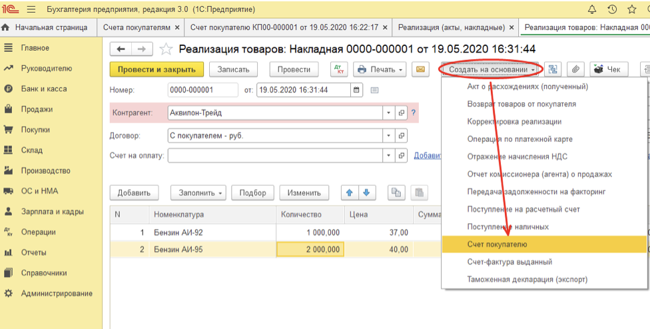Viewport: 650px width, 329px height.
Task: Click the Номер input field
Action: (x=202, y=90)
